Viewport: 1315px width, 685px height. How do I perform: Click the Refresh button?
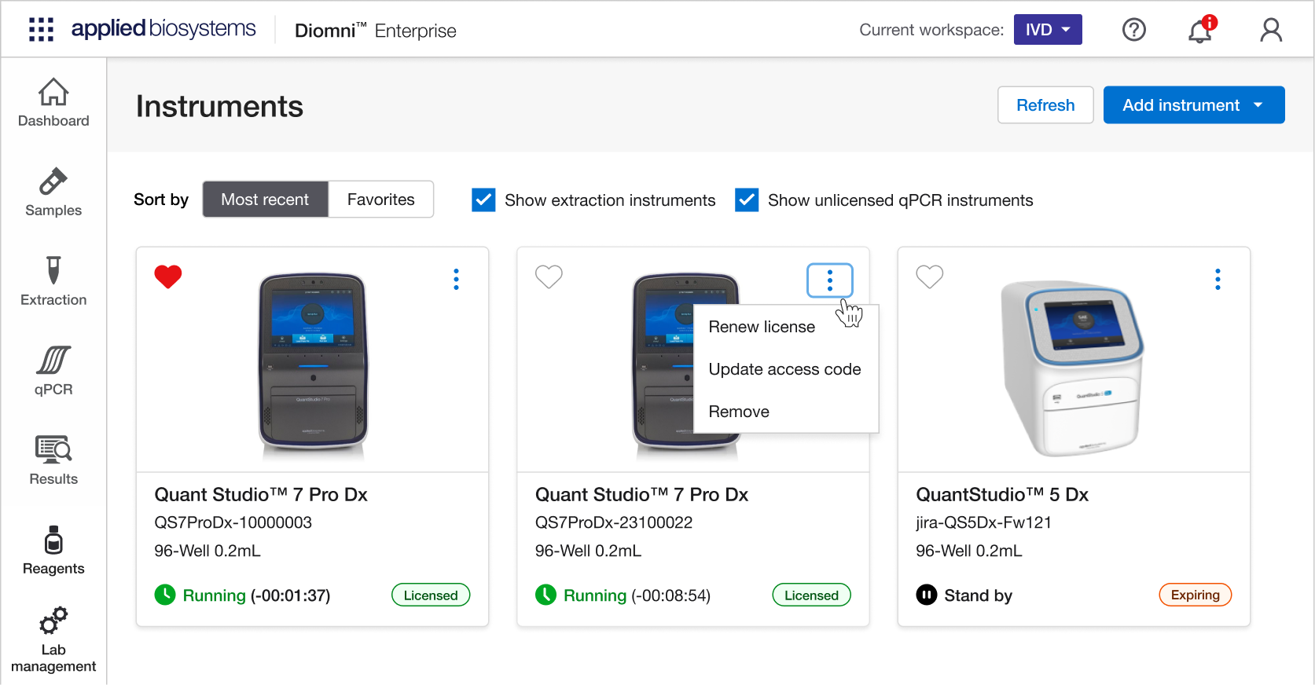click(1045, 105)
